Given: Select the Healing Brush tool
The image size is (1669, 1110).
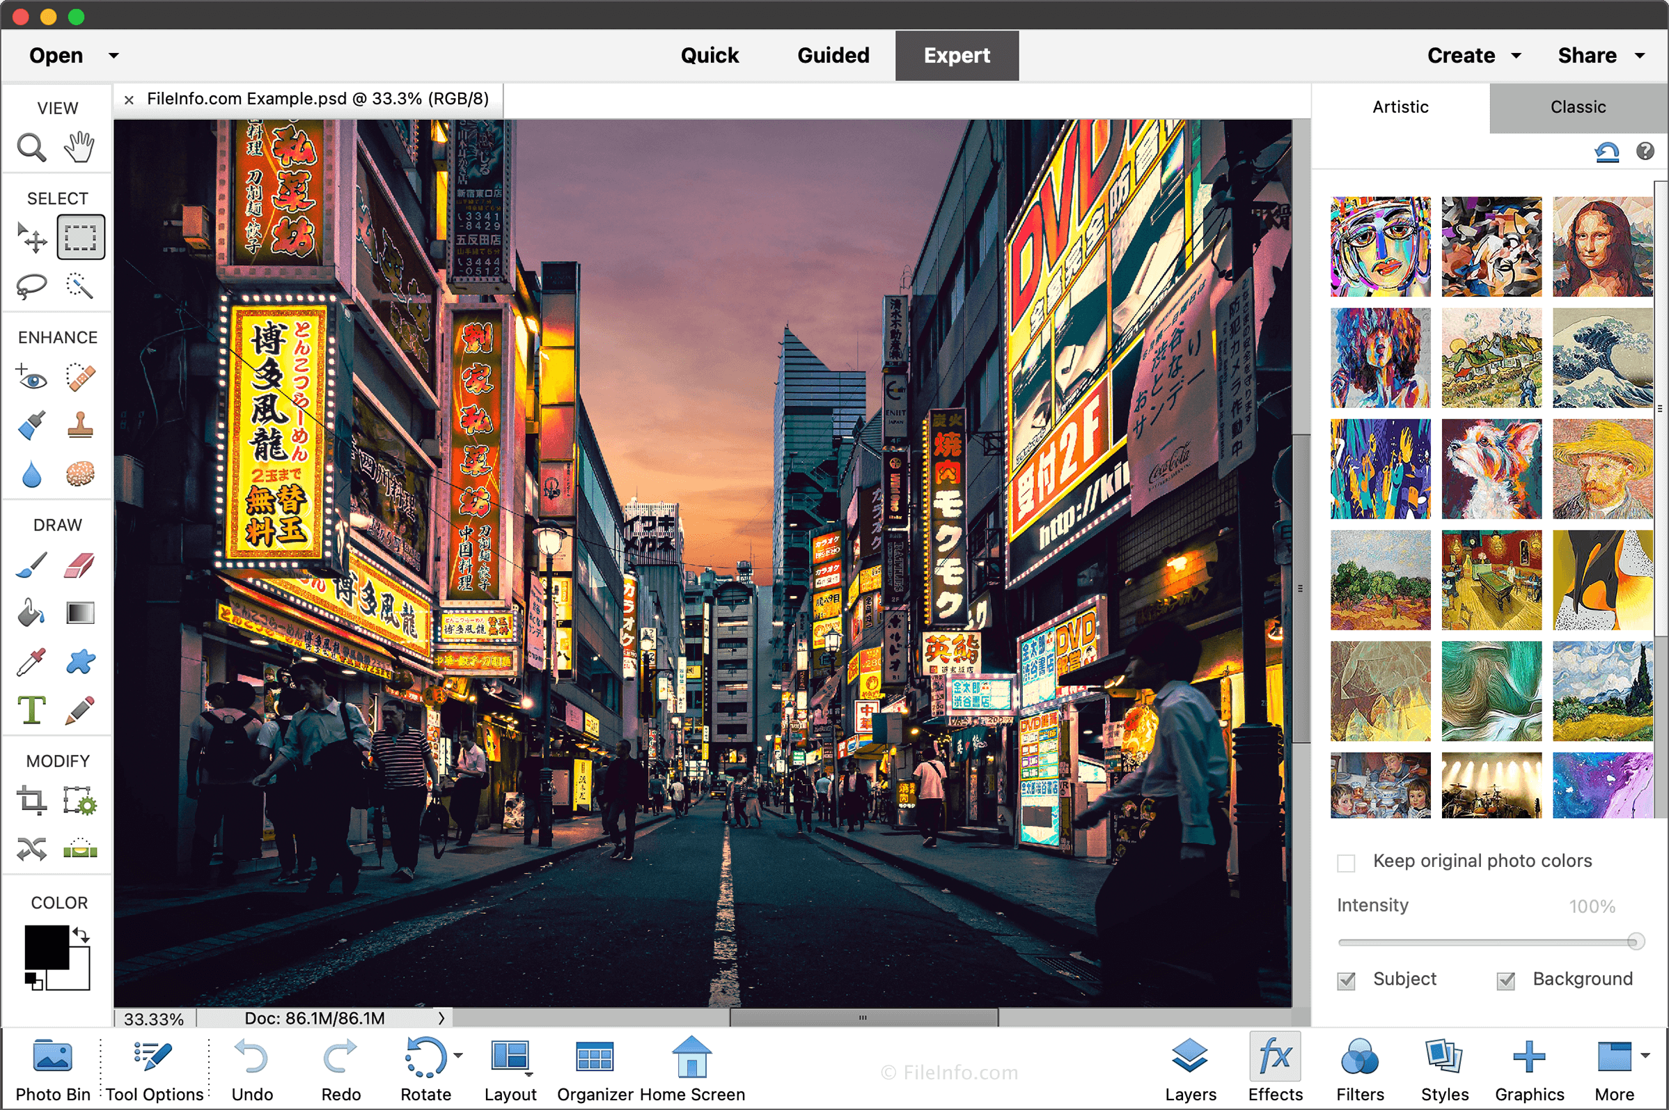Looking at the screenshot, I should coord(78,378).
